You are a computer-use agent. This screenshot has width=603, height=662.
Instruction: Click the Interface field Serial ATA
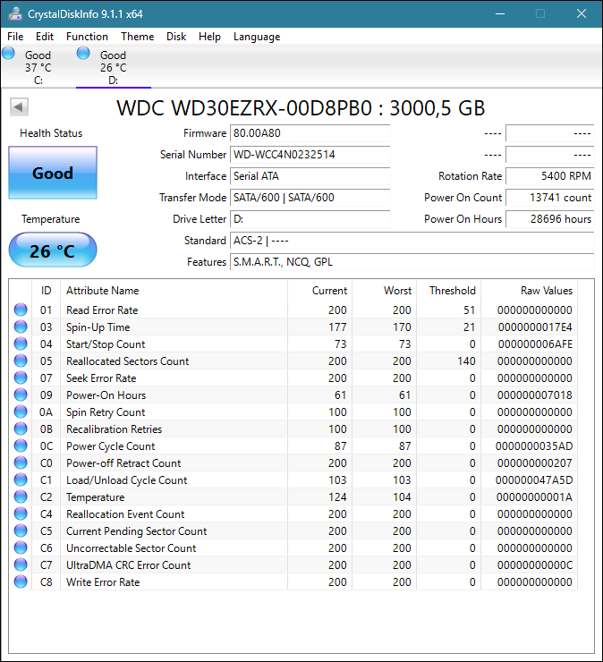tap(310, 176)
